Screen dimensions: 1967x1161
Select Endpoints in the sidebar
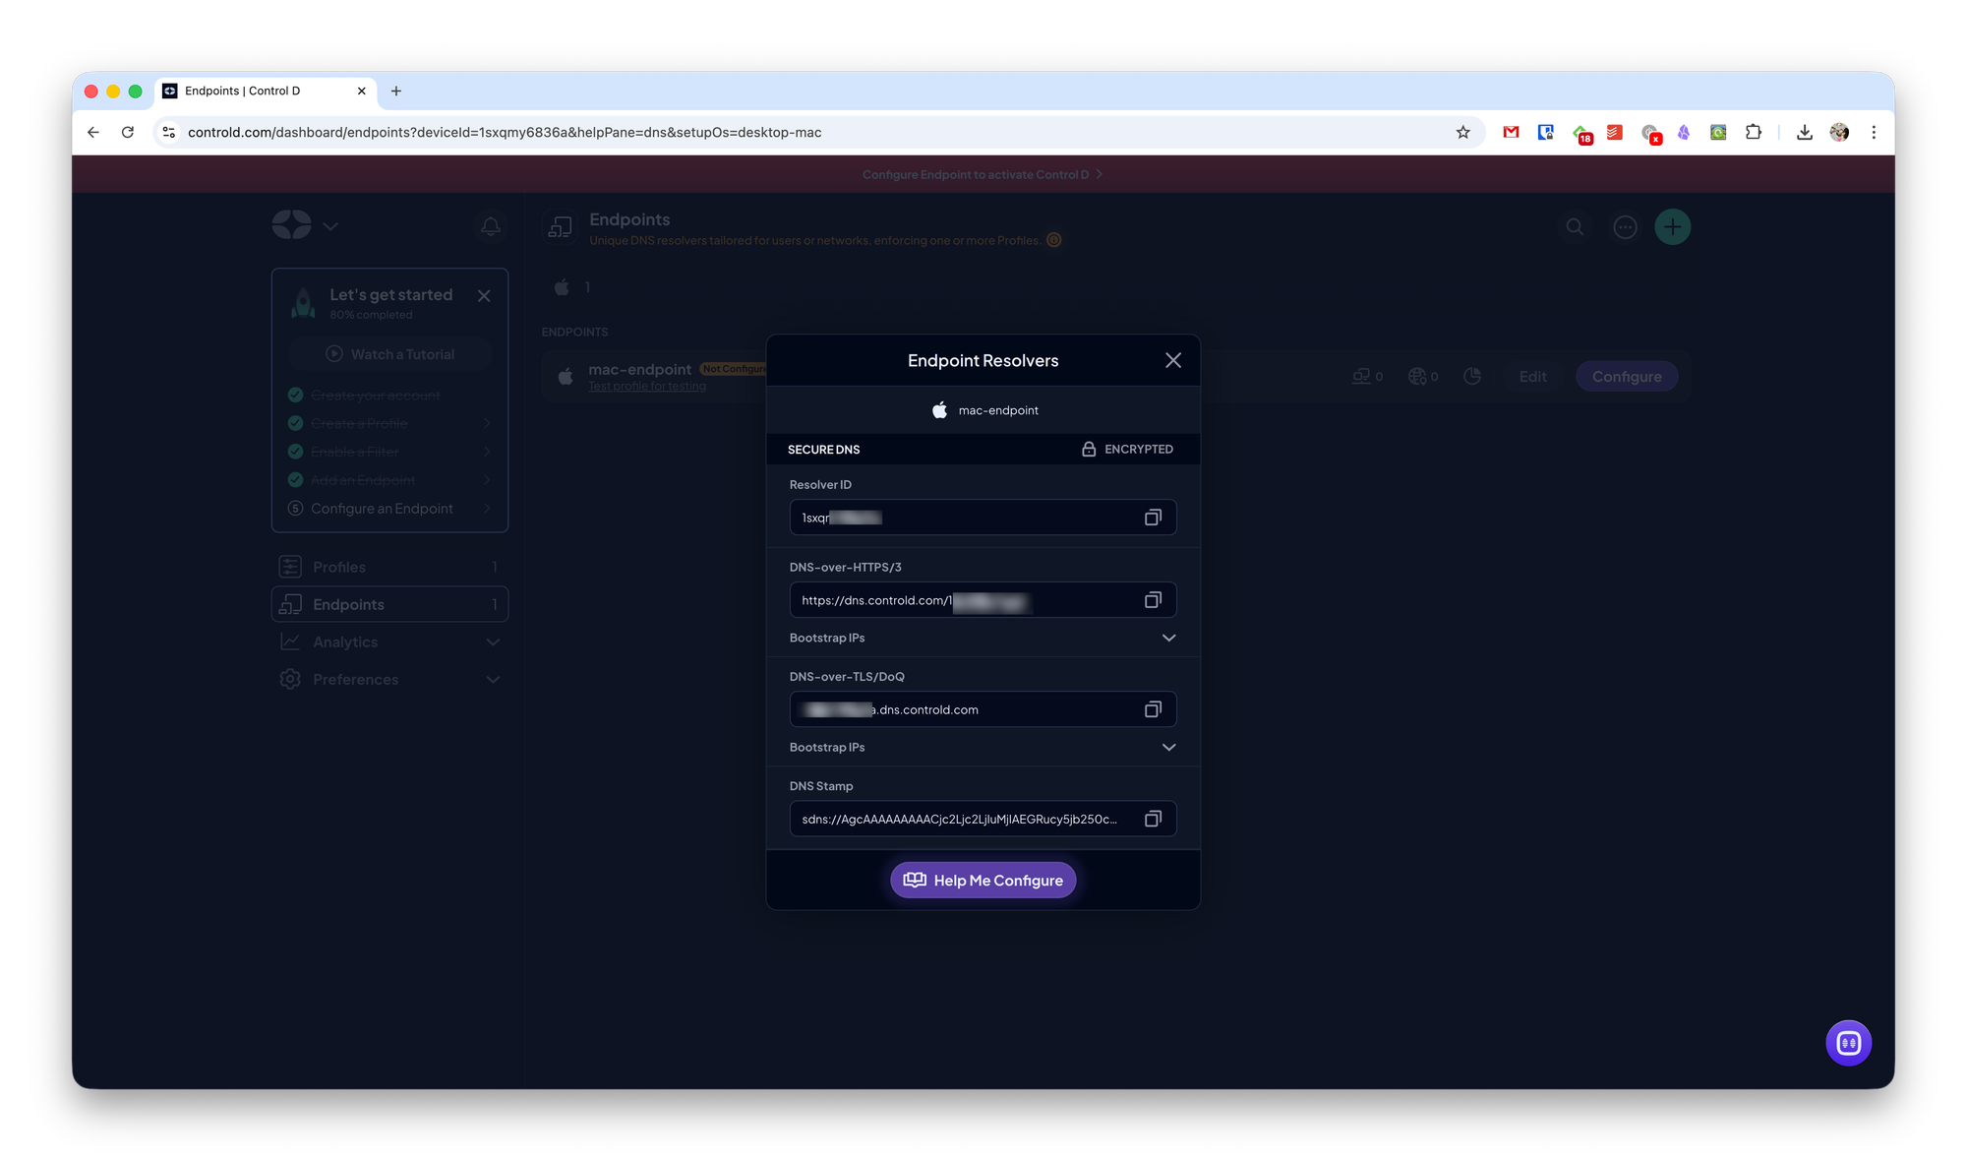pyautogui.click(x=349, y=604)
